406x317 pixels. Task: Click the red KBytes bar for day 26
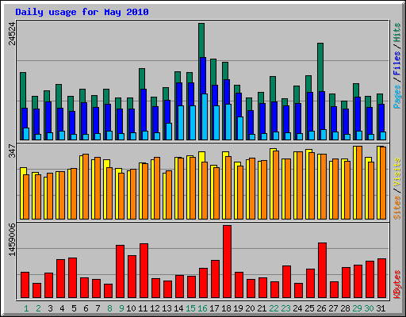tap(322, 270)
